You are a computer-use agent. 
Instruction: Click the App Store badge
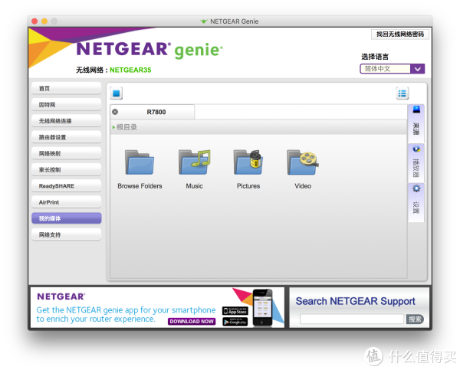click(x=235, y=311)
